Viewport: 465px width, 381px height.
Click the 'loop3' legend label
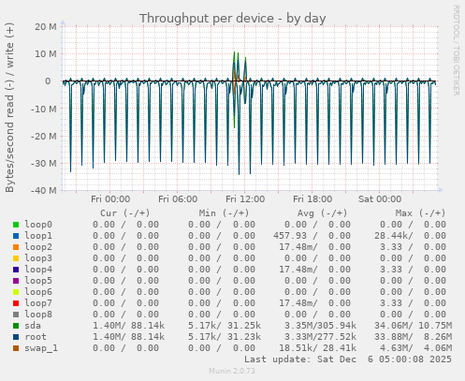point(38,258)
